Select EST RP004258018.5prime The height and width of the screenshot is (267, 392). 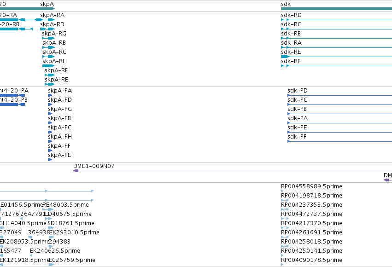coord(311,242)
